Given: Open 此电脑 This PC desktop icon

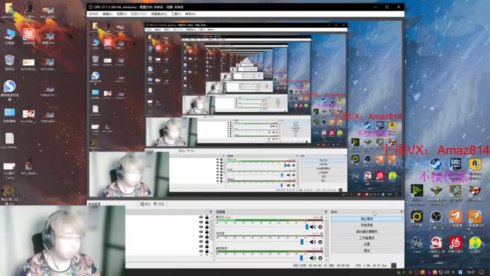Looking at the screenshot, I should (x=10, y=37).
